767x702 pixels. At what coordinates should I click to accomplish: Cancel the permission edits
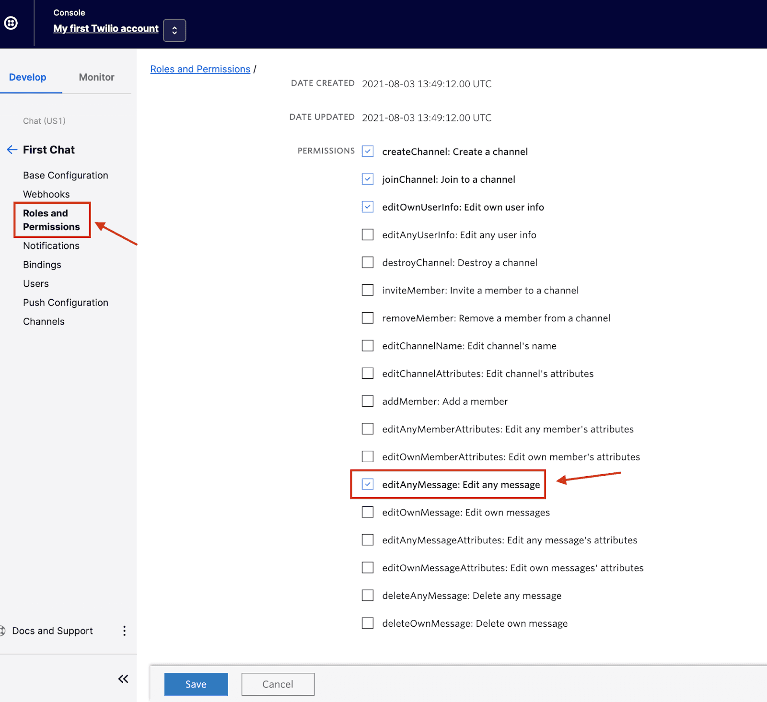pyautogui.click(x=278, y=684)
